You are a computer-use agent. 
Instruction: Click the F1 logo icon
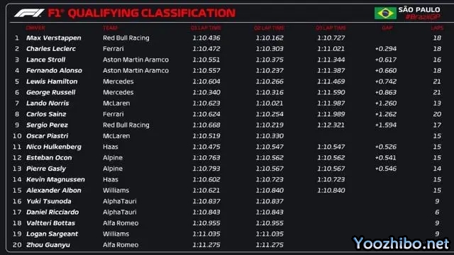coord(29,13)
